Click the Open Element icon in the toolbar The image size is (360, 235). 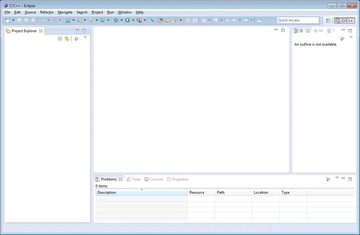[160, 20]
